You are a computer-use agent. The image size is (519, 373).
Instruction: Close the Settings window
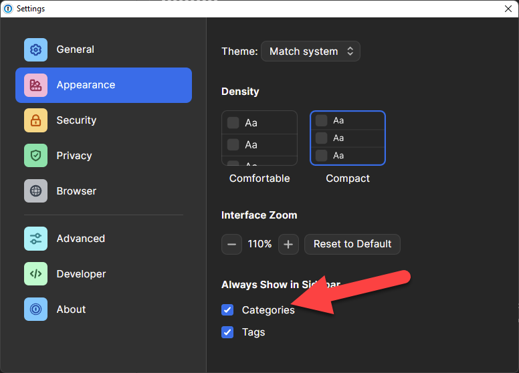pyautogui.click(x=508, y=9)
